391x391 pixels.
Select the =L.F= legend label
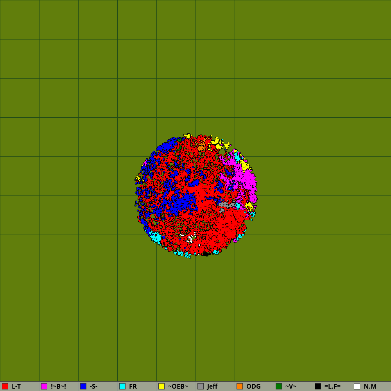[x=332, y=387]
